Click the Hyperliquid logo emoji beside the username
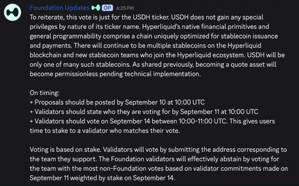Image resolution: width=299 pixels, height=186 pixels. coord(95,7)
